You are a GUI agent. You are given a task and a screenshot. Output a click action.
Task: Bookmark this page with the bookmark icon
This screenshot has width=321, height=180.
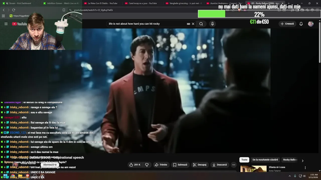64,10
